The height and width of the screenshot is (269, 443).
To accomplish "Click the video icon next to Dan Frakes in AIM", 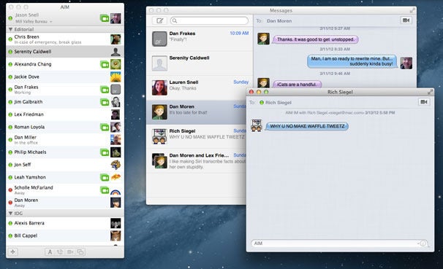I will click(105, 90).
